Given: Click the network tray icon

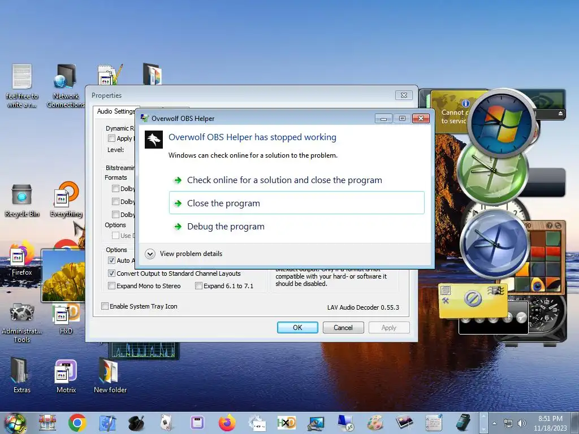Looking at the screenshot, I should point(508,423).
